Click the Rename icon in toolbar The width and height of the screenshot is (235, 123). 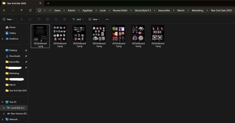[x=47, y=19]
